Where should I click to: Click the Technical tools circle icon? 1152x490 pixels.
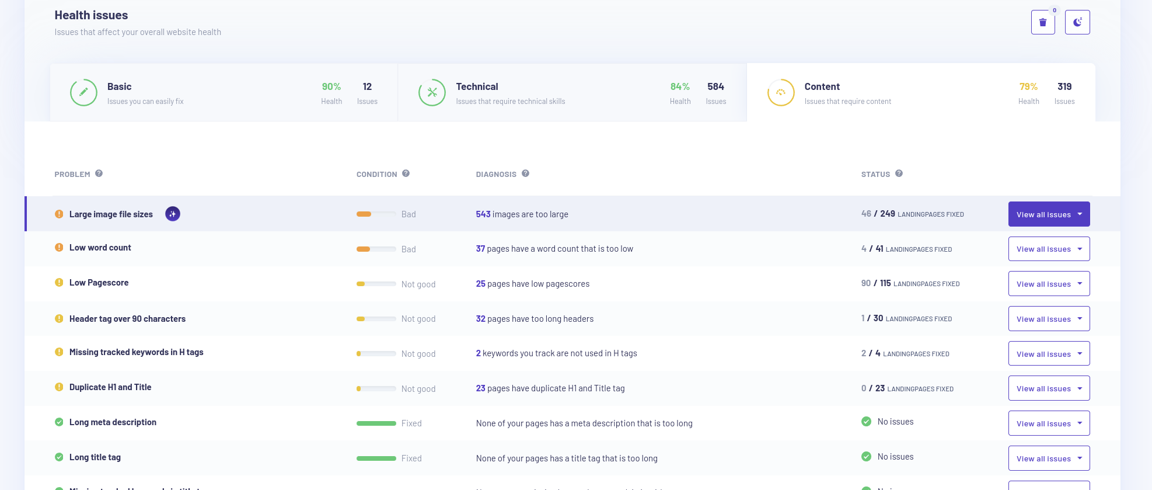click(432, 92)
